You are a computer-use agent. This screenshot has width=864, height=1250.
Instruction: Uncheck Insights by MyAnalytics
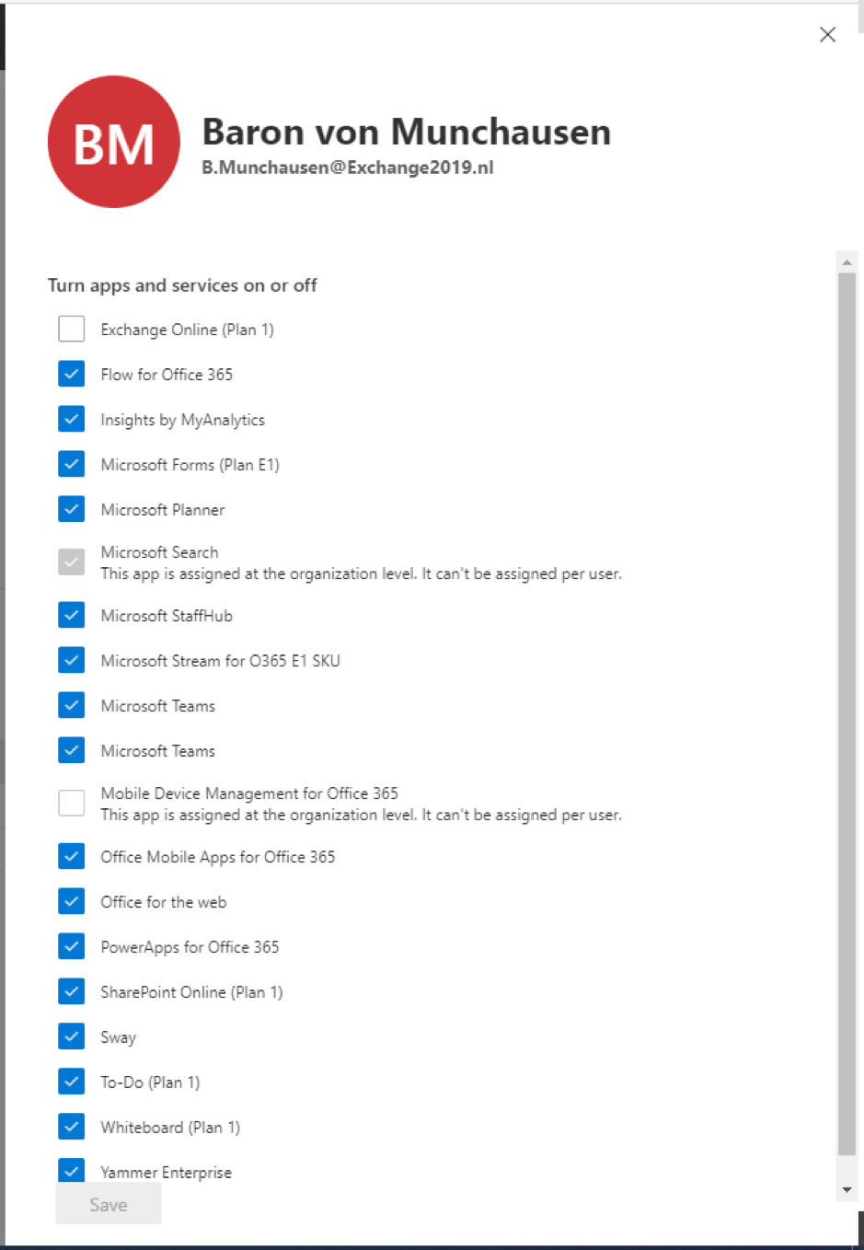click(x=71, y=419)
